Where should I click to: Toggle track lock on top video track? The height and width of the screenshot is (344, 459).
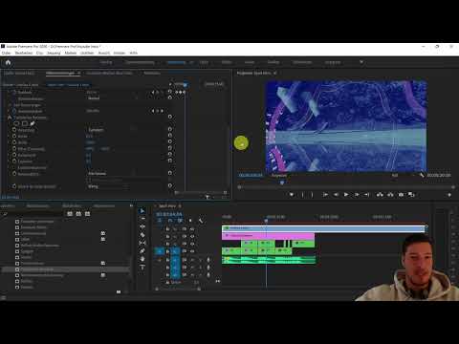click(x=167, y=229)
